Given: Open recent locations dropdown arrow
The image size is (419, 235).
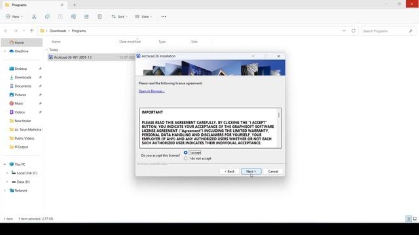Looking at the screenshot, I should (24, 31).
